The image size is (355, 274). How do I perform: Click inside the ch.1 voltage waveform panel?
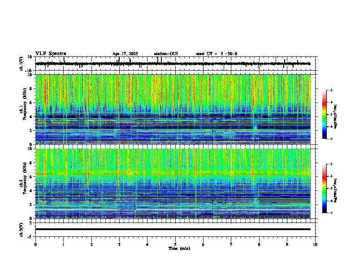[175, 64]
